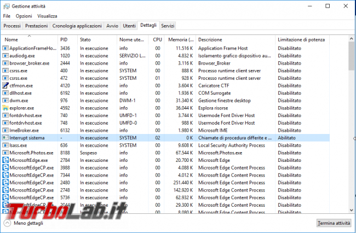The width and height of the screenshot is (356, 233).
Task: Select the csrss.exe icon with PID 400
Action: (5, 71)
